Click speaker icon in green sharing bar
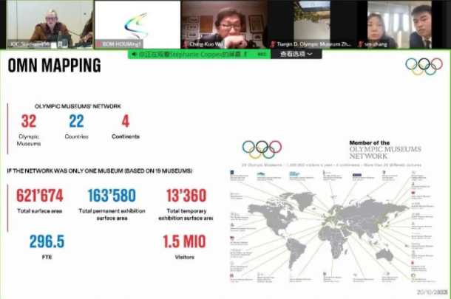 tap(134, 54)
